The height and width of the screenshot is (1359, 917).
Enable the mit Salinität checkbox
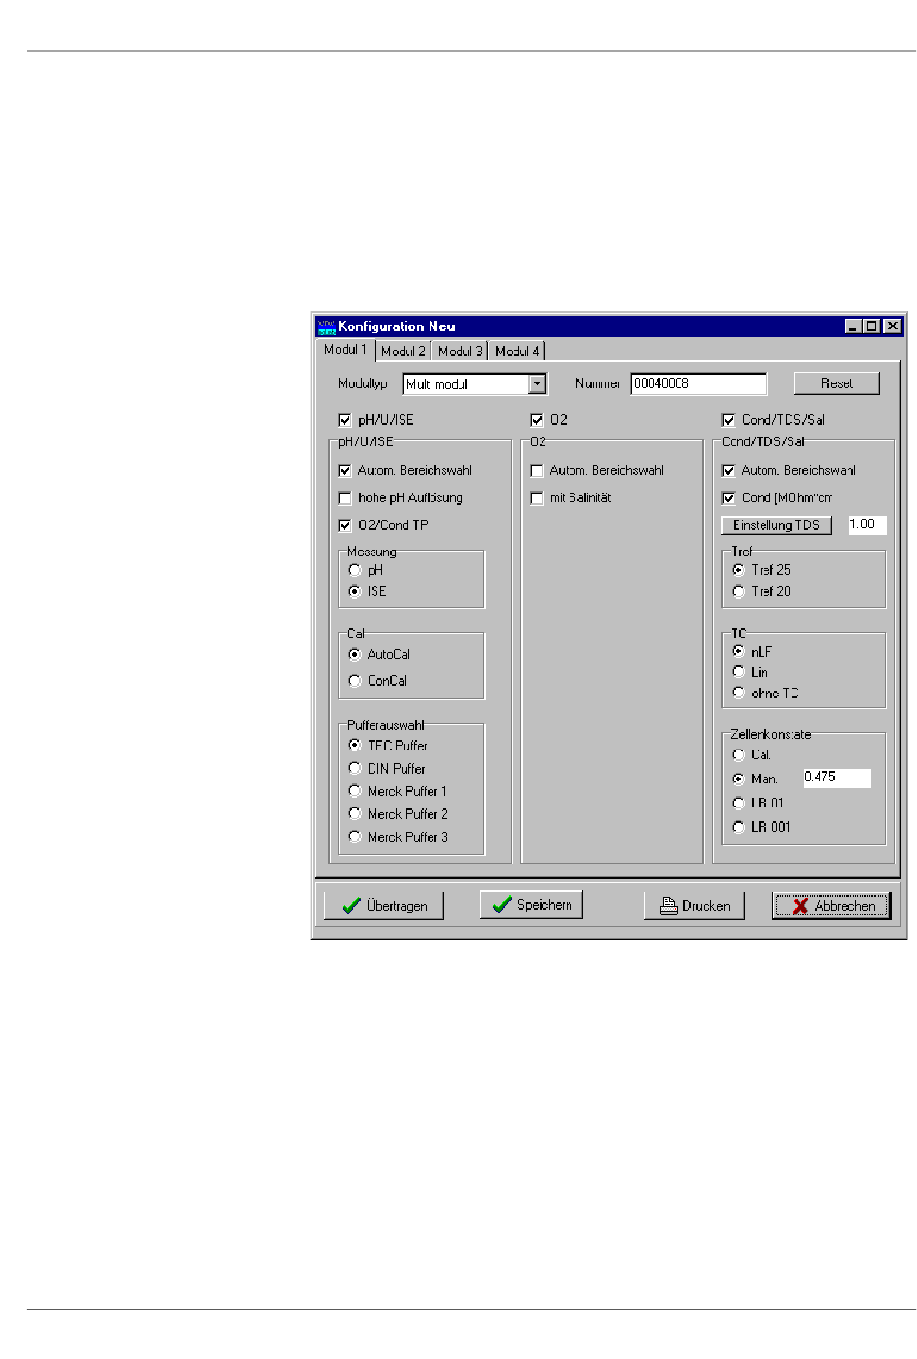[x=537, y=498]
